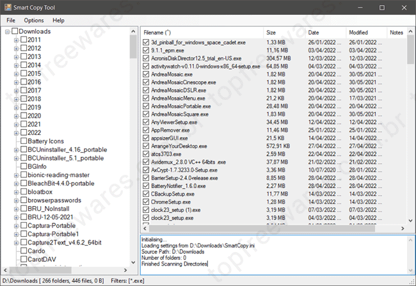The width and height of the screenshot is (416, 286).
Task: Expand the BleachBit-4.4.0-portable folder
Action: pyautogui.click(x=16, y=183)
